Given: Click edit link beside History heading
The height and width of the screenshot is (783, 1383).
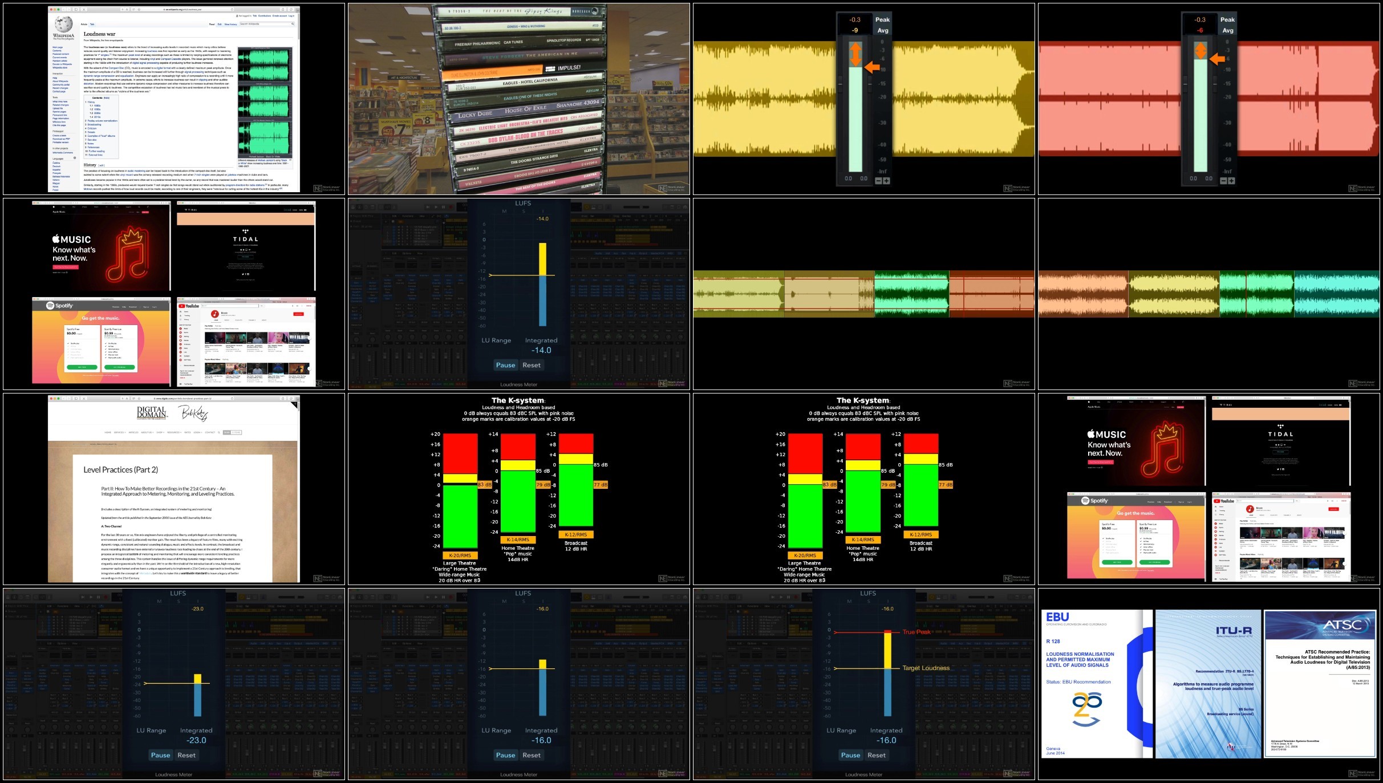Looking at the screenshot, I should (102, 165).
